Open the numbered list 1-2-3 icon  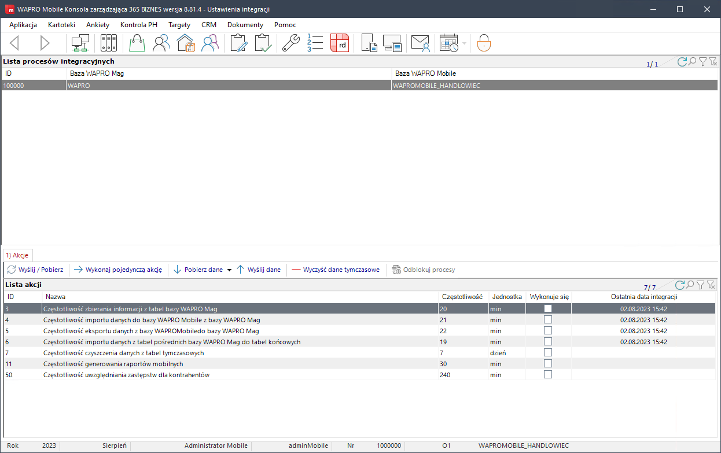tap(315, 43)
